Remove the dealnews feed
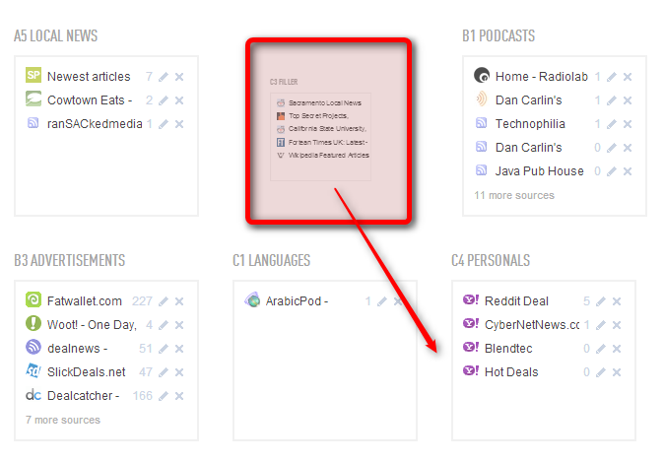 point(179,349)
